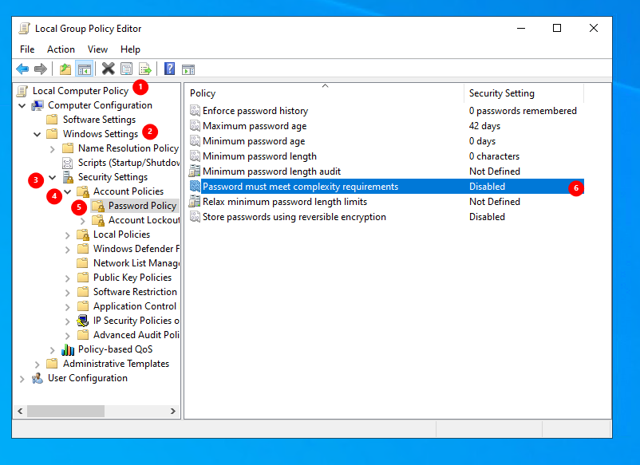Select Minimum password length policy
The width and height of the screenshot is (640, 465).
pos(259,156)
